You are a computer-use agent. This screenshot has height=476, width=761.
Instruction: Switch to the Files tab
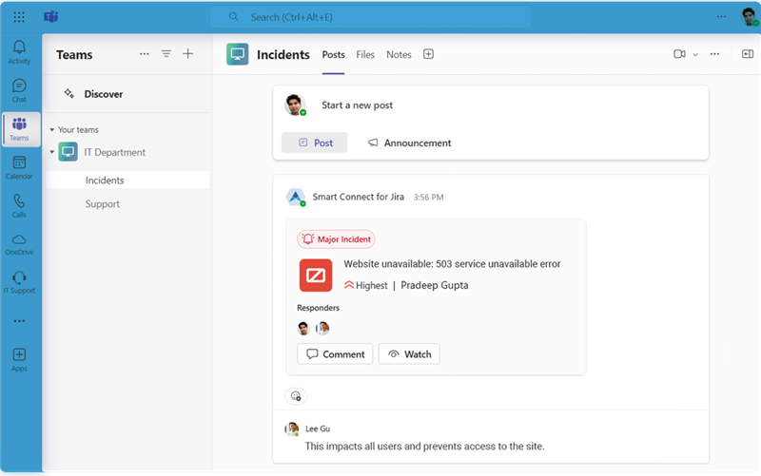pos(365,55)
